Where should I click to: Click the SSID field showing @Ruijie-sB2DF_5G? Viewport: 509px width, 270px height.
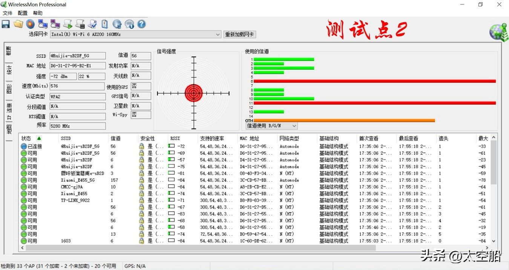(78, 56)
